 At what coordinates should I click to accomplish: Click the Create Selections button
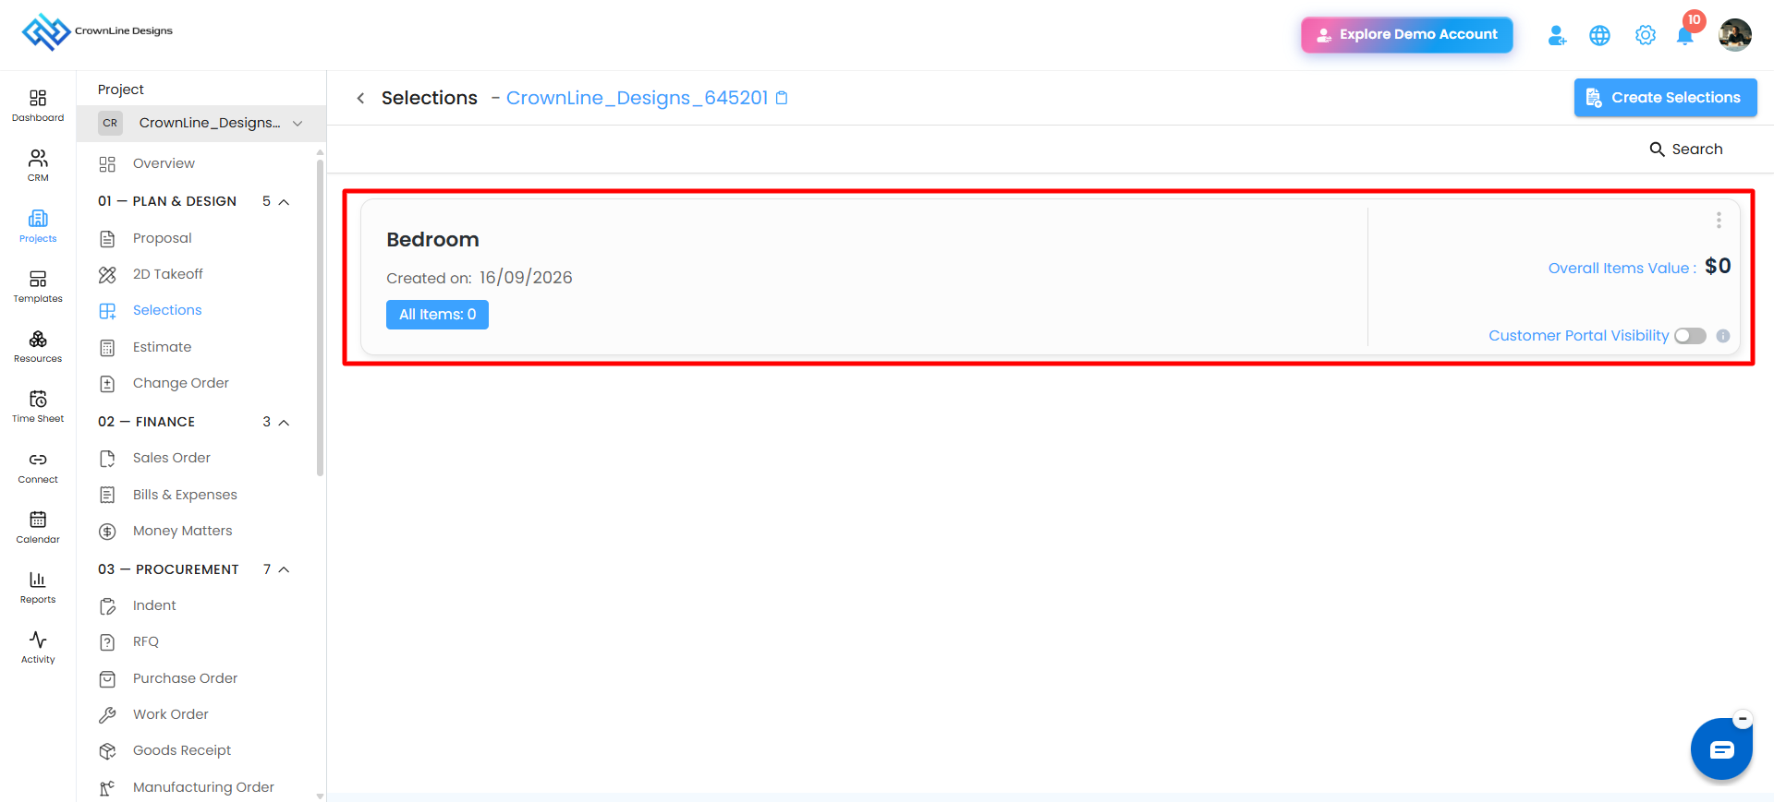point(1665,98)
